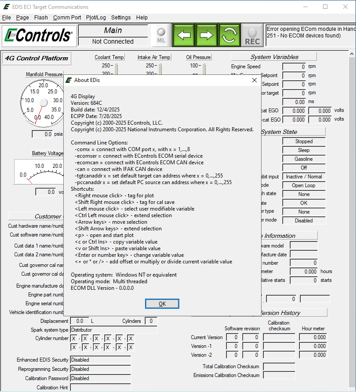The width and height of the screenshot is (356, 392).
Task: Click the Version -2 hour meter value
Action: coord(313,355)
